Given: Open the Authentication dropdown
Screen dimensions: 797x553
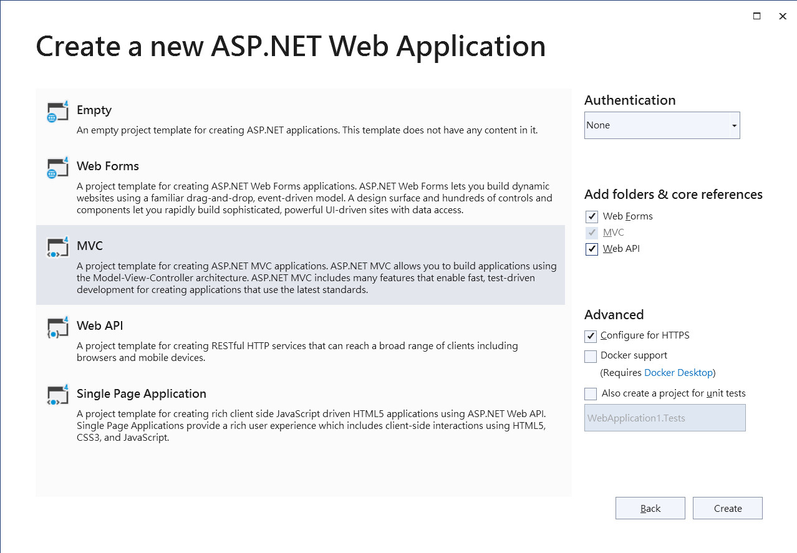Looking at the screenshot, I should (662, 125).
